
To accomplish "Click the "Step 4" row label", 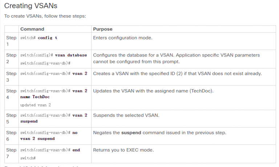I will pos(11,94).
